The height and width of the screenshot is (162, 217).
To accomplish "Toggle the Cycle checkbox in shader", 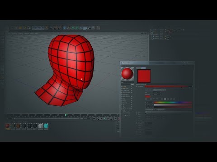I will click(146, 114).
